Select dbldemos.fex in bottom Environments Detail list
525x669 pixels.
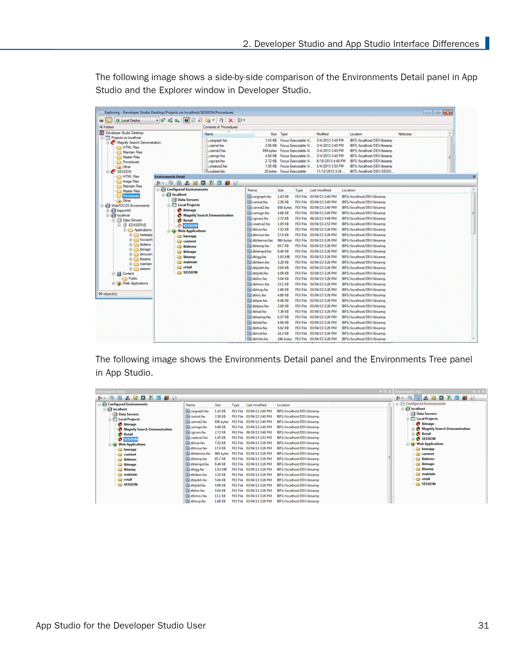tap(200, 454)
